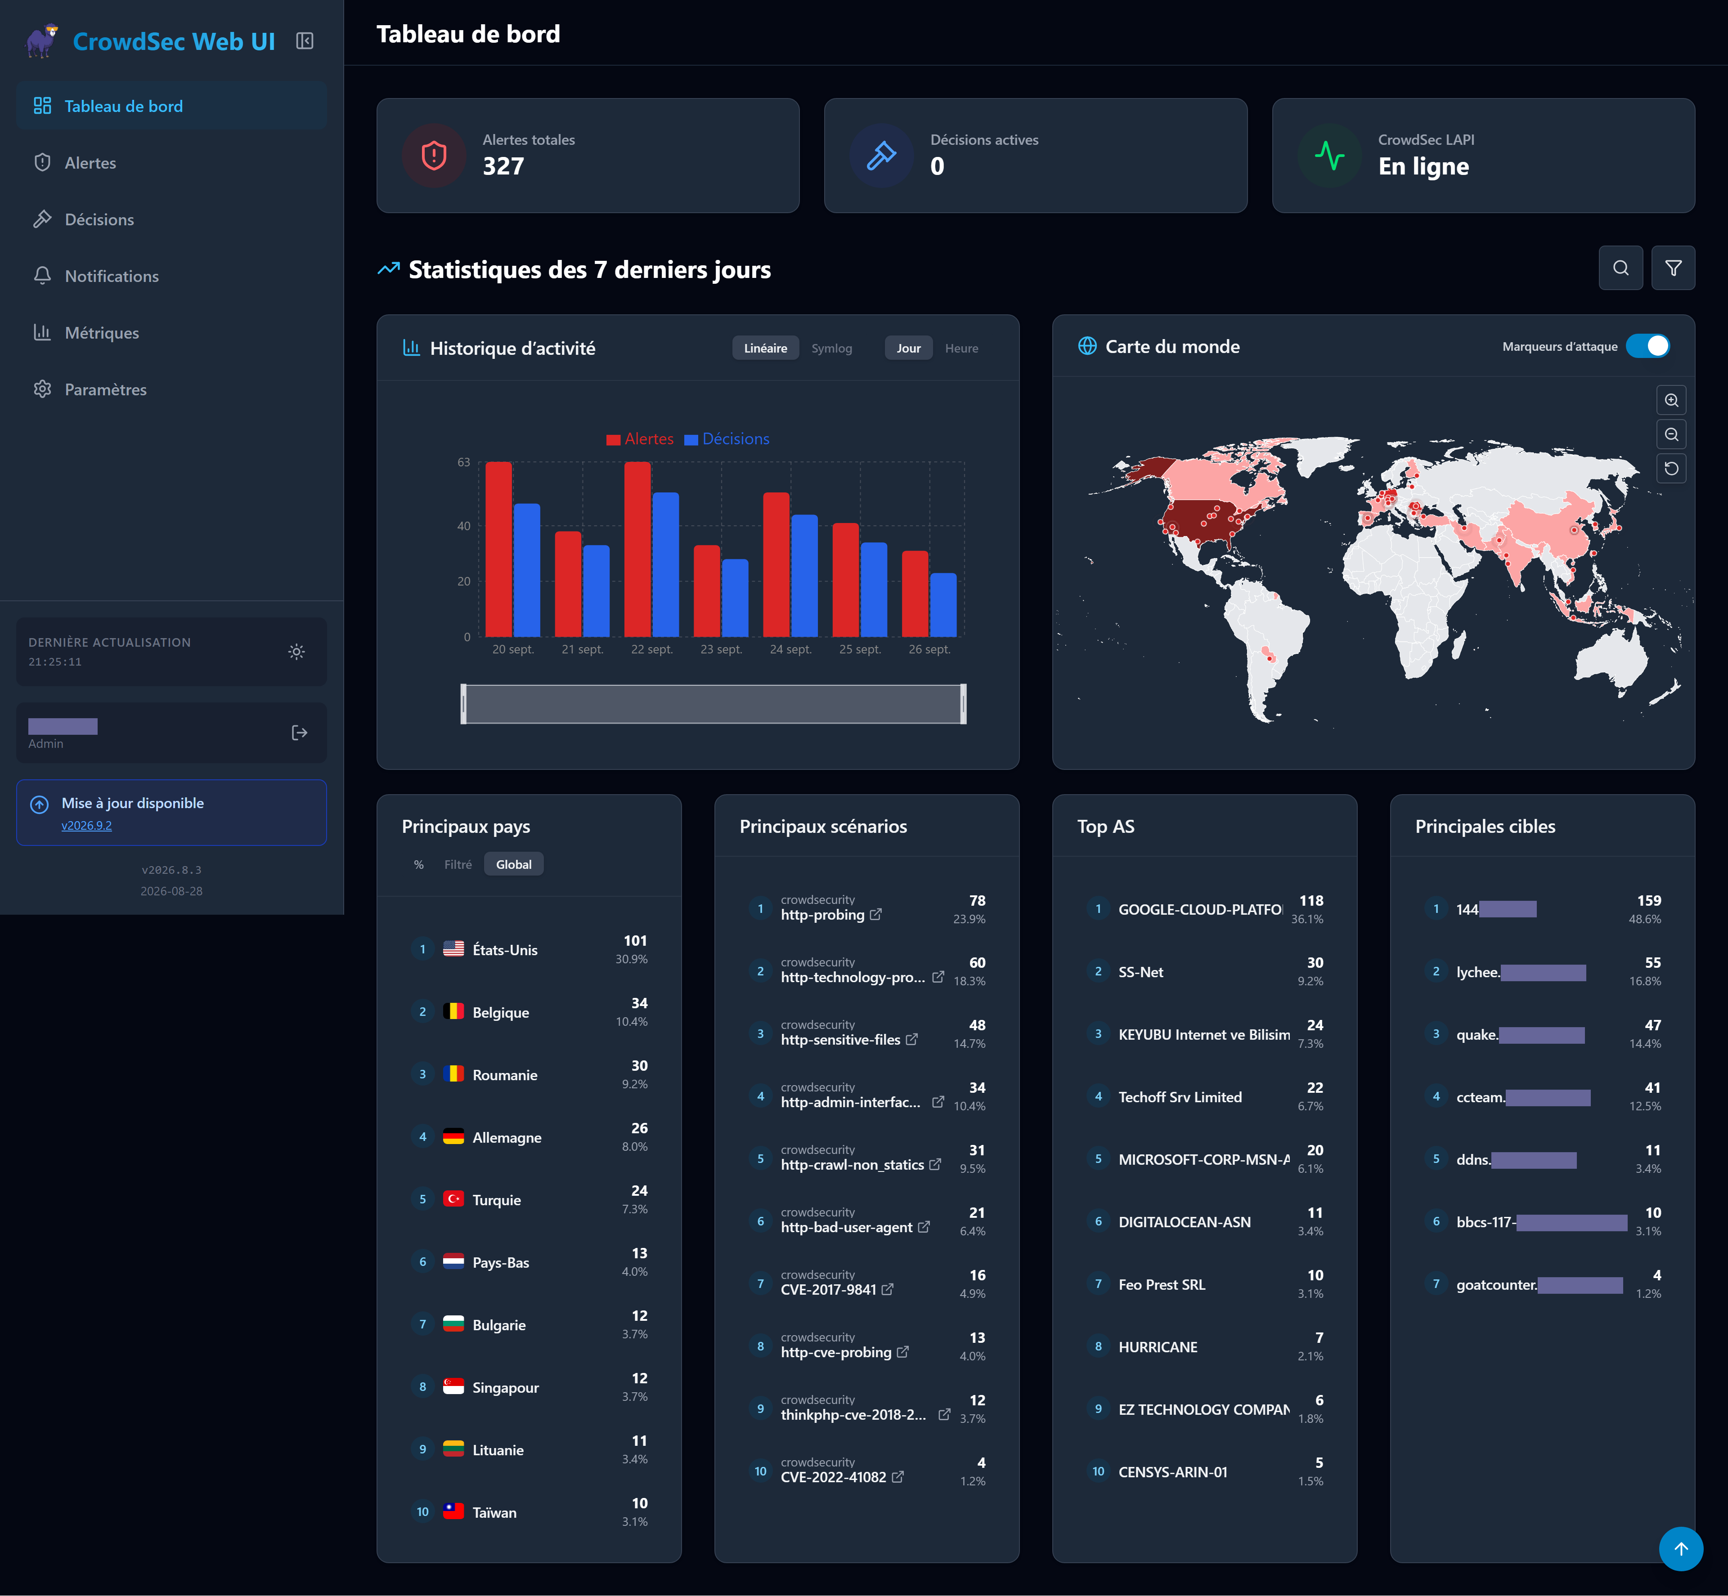This screenshot has width=1728, height=1596.
Task: Open Notifications page
Action: tap(171, 276)
